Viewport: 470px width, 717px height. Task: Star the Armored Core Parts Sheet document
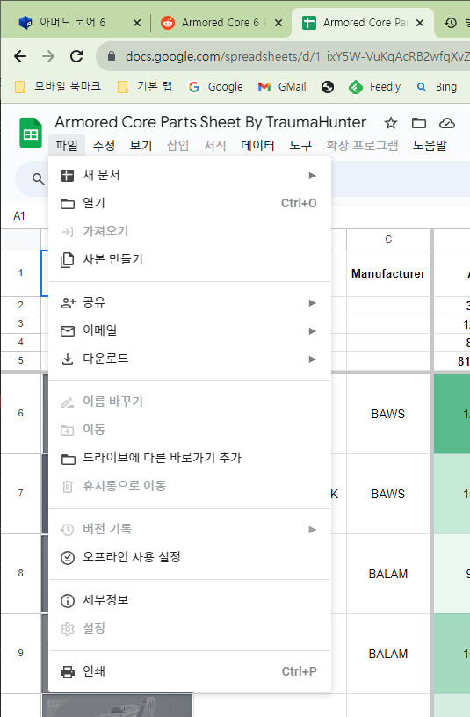390,122
